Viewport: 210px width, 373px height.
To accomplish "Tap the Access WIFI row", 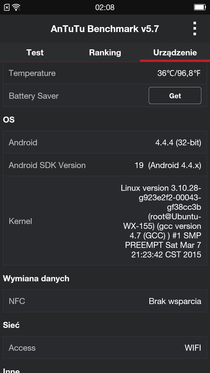I will point(105,348).
